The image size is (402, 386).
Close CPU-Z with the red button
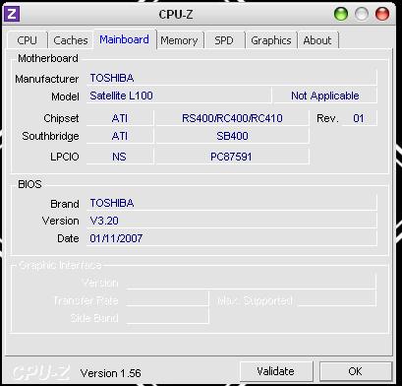[382, 14]
